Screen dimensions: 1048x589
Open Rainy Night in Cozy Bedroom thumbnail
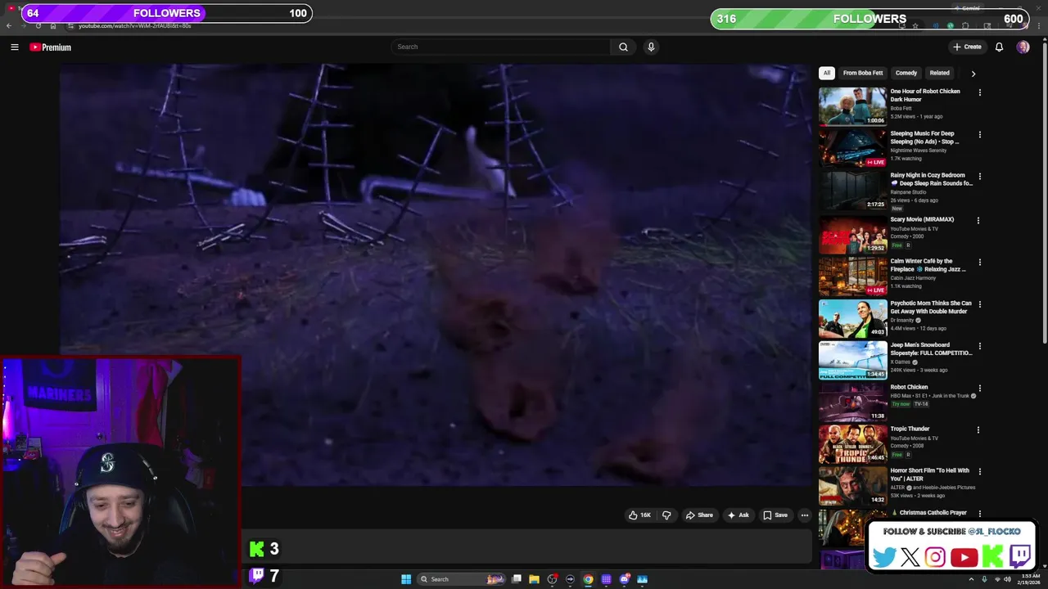[852, 190]
